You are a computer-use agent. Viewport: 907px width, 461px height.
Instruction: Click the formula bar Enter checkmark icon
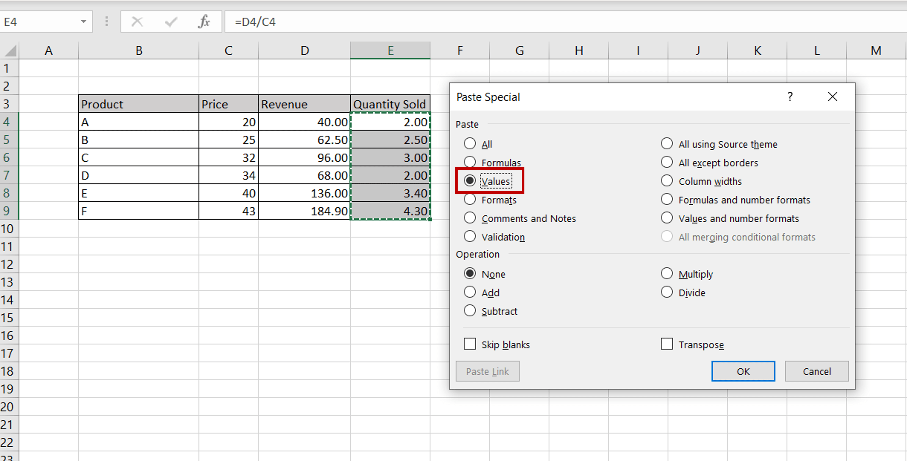click(x=171, y=22)
